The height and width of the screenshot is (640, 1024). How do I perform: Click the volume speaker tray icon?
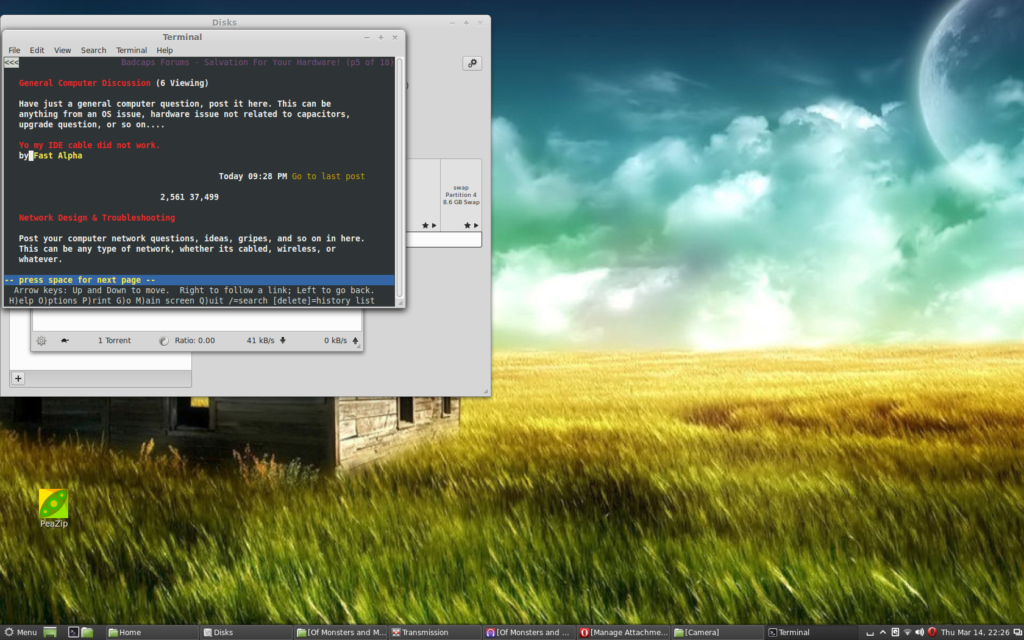click(x=919, y=632)
